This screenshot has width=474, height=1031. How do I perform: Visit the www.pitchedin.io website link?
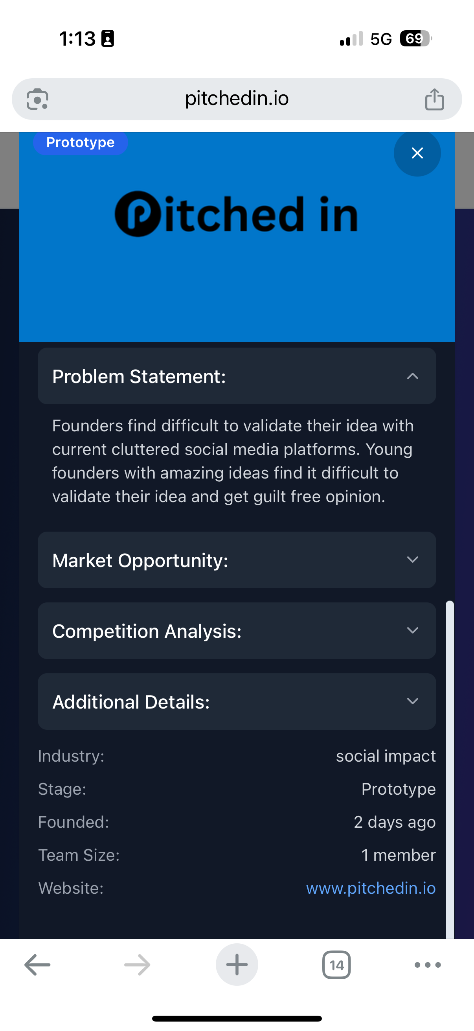371,888
